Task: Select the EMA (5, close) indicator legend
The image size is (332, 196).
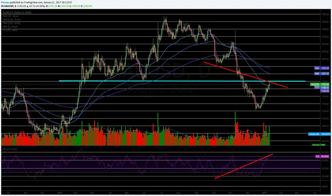Action: click(10, 27)
